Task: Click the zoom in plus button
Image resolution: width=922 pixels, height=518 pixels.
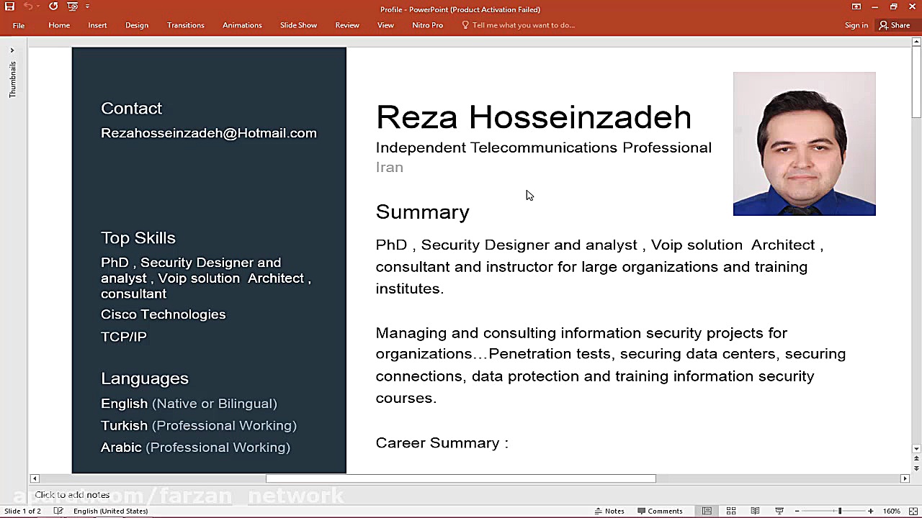Action: pos(870,511)
